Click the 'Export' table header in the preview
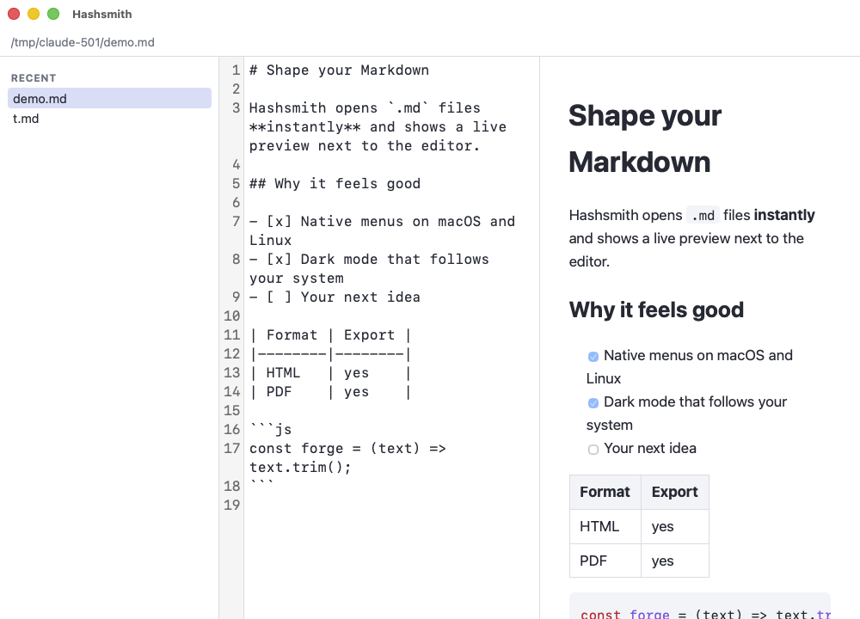Viewport: 860px width, 619px height. 674,492
